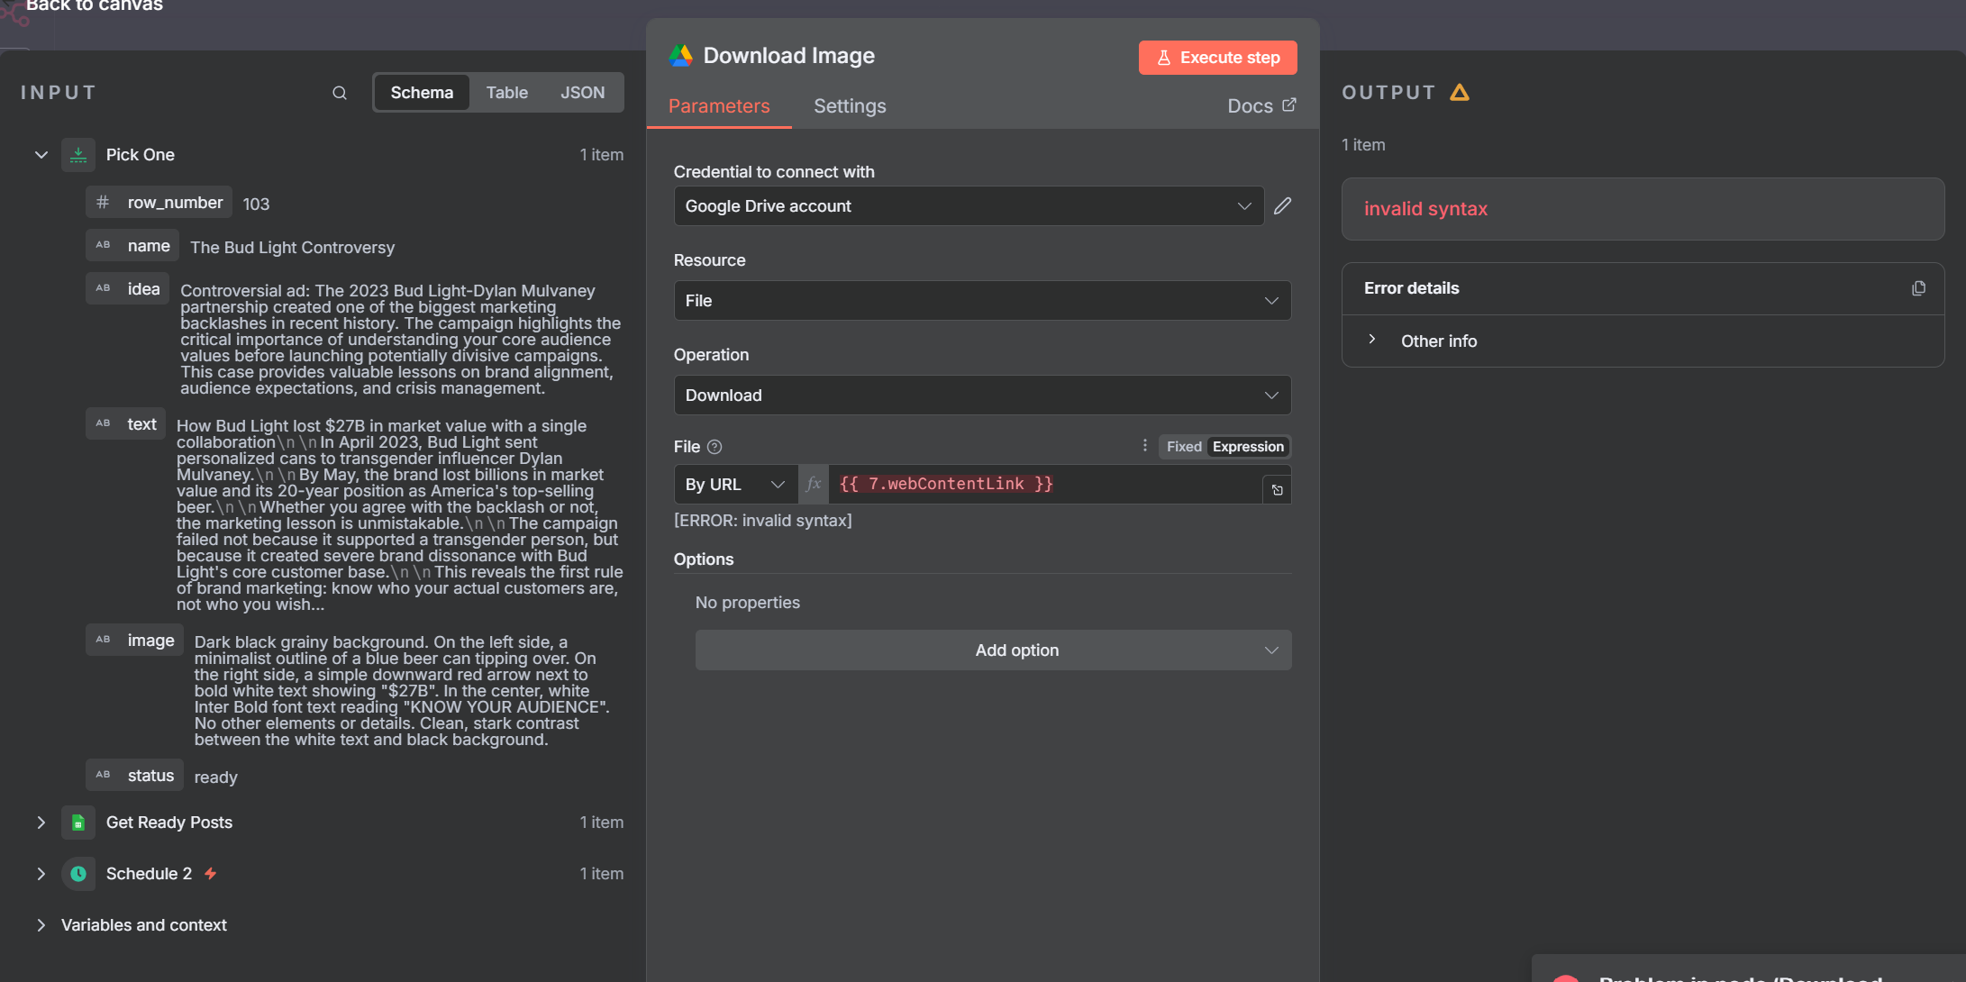The height and width of the screenshot is (982, 1966).
Task: Click the status field pill
Action: pos(134,776)
